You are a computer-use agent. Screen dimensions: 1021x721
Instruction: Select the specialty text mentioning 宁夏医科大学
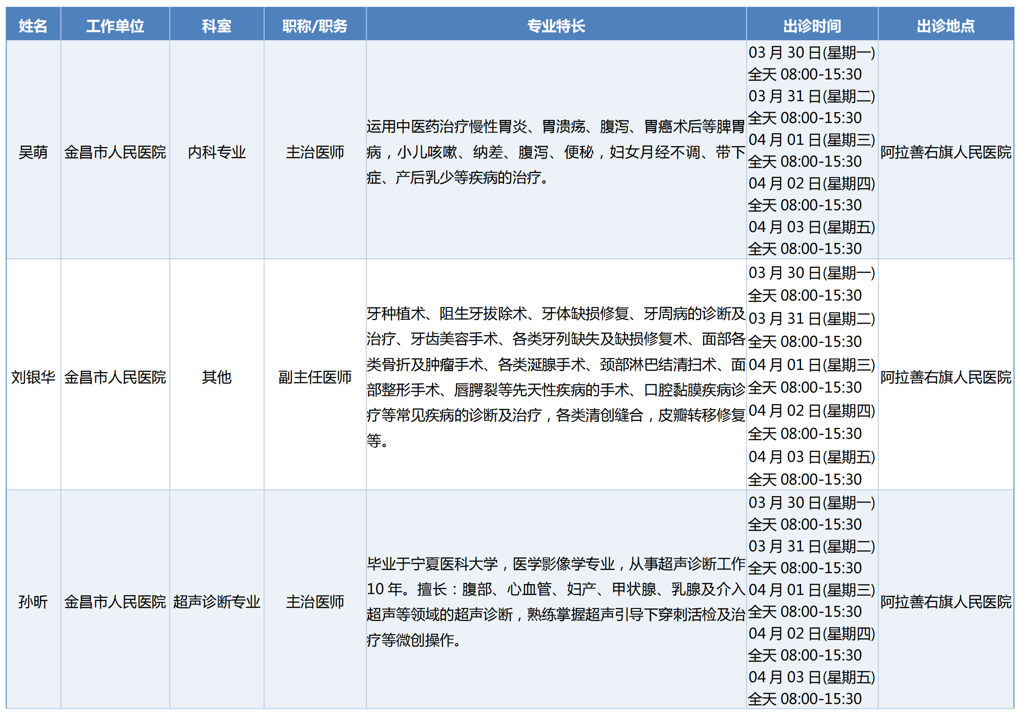tap(556, 601)
